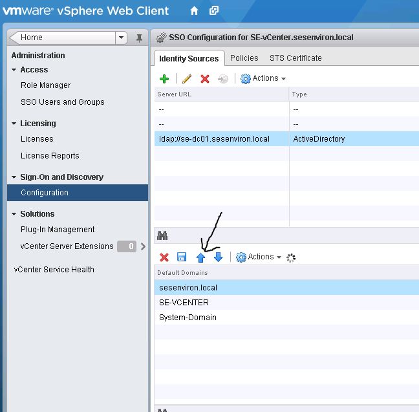This screenshot has height=412, width=419.
Task: Sort by Server URL column header
Action: point(222,94)
